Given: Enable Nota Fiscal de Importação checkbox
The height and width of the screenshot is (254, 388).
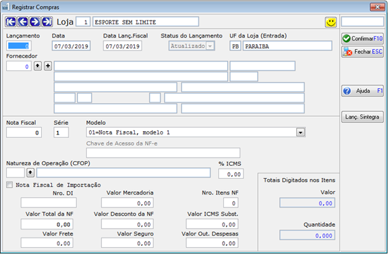Looking at the screenshot, I should pos(10,184).
